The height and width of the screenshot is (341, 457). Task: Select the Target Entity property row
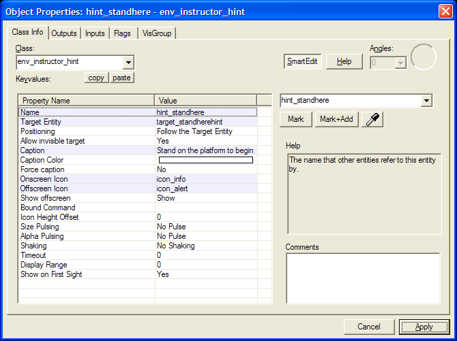pos(138,122)
